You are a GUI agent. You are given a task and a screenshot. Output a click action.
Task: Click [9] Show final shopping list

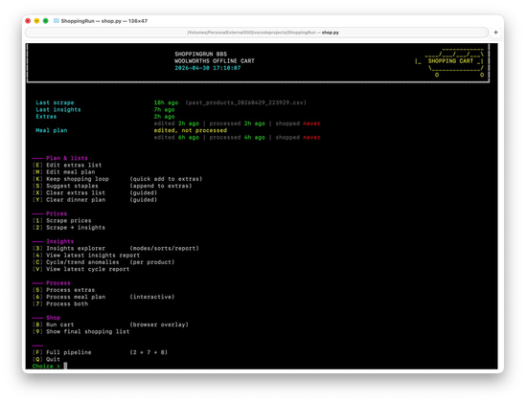point(80,331)
